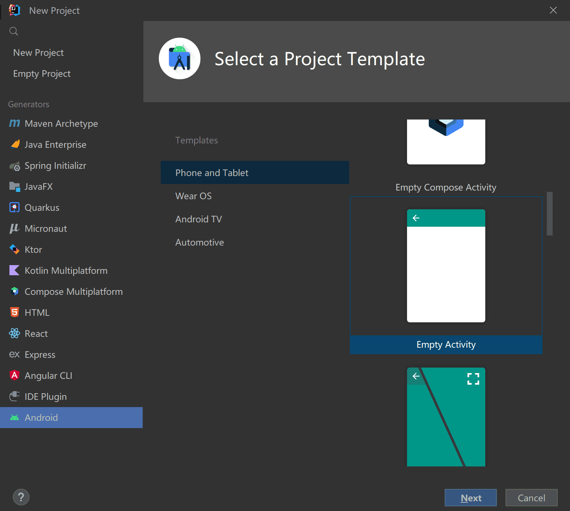Click the Maven Archetype icon
This screenshot has width=570, height=511.
click(14, 123)
